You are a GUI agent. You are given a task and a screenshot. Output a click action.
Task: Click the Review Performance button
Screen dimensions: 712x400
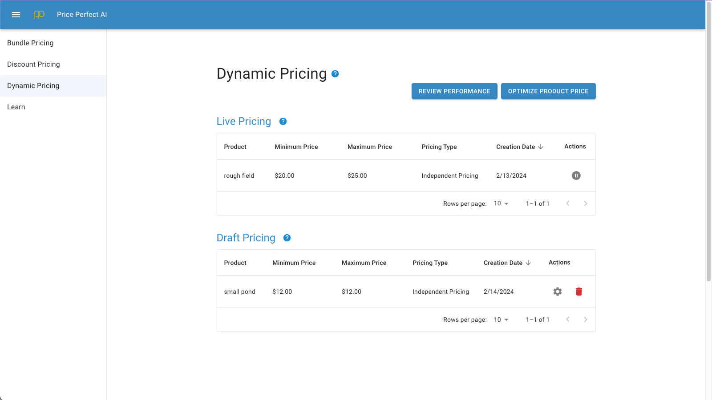[454, 91]
